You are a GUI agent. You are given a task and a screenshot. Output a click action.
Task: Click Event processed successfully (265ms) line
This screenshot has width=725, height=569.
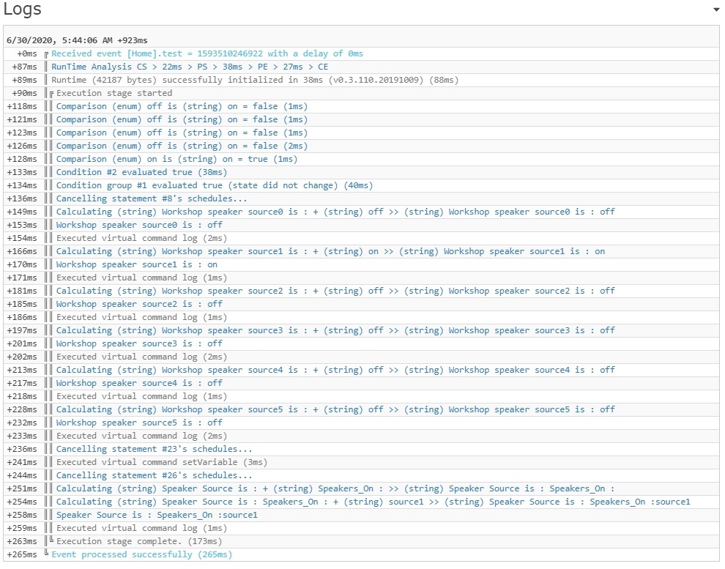coord(141,554)
